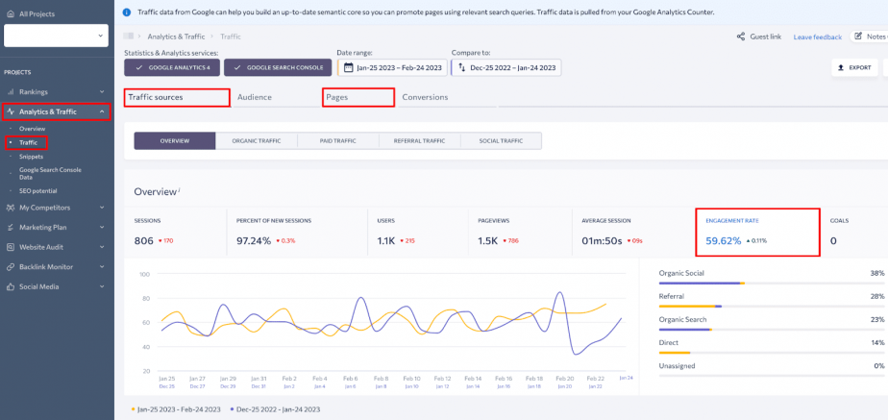
Task: Expand the Rankings sidebar section
Action: (102, 91)
